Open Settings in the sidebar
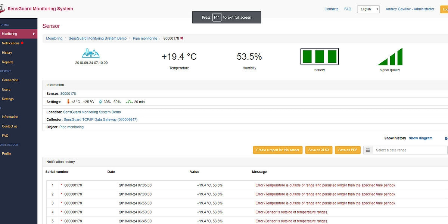 (7, 99)
